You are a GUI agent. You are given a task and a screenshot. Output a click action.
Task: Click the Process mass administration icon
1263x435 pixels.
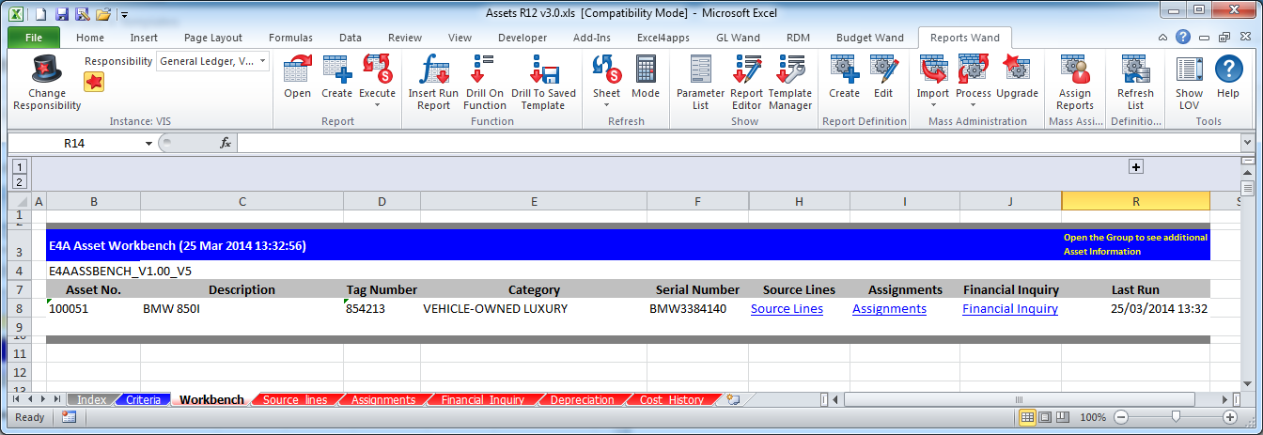pos(973,70)
